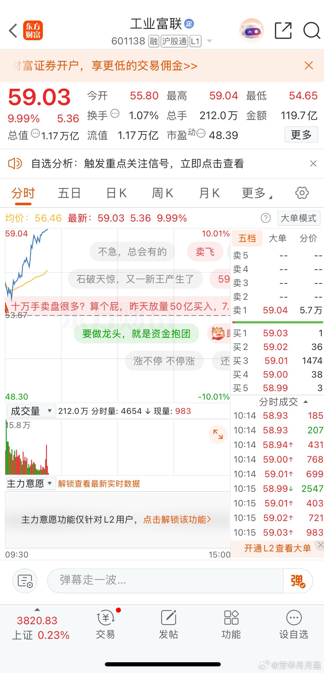Expand stock title dropdown arrow
The height and width of the screenshot is (673, 324).
209,41
